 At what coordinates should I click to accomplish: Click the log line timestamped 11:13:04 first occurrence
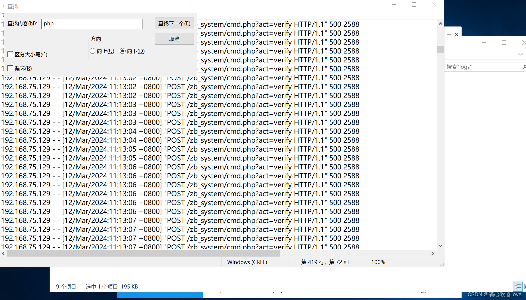tap(180, 131)
